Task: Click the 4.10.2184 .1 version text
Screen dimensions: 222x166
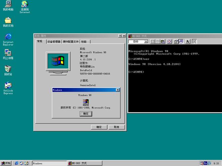Action: tap(88, 59)
